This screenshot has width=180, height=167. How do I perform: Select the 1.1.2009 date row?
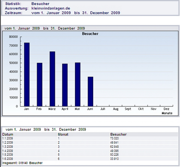[x=8, y=138]
